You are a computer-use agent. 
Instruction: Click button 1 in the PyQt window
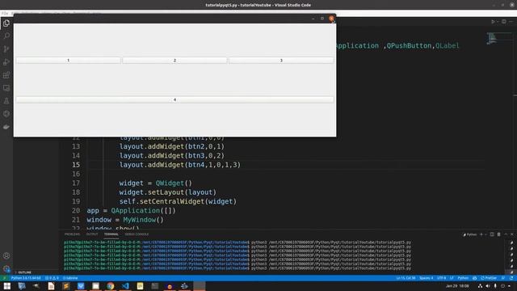coord(68,61)
